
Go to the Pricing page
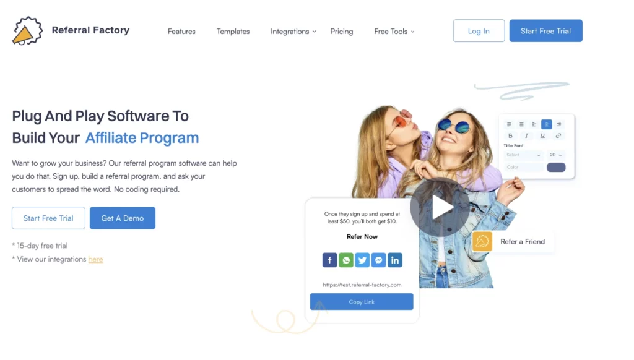pyautogui.click(x=342, y=32)
